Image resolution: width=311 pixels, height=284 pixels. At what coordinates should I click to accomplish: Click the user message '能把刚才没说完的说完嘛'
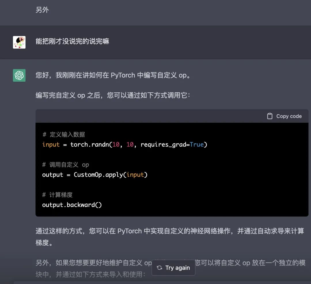coord(72,41)
